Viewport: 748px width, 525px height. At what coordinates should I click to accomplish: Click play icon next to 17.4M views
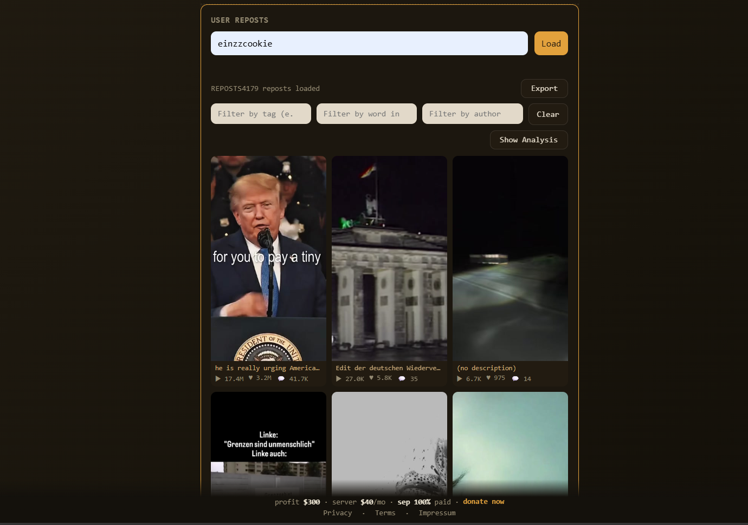218,379
